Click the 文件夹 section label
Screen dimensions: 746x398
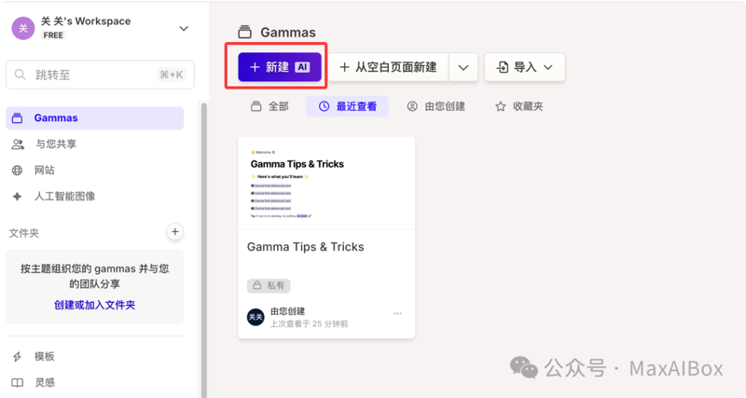click(24, 233)
